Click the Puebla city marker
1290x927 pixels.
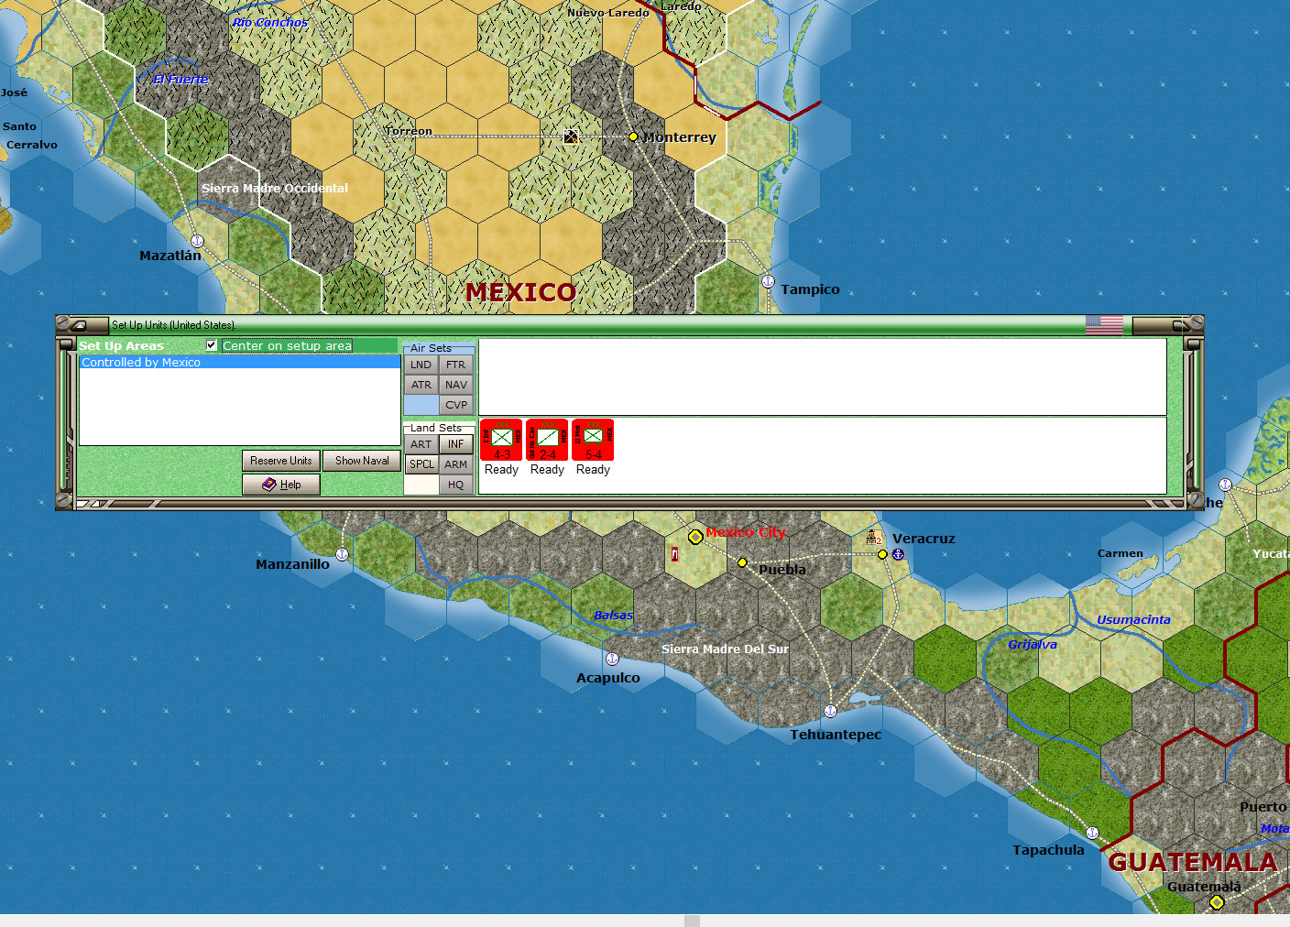742,562
